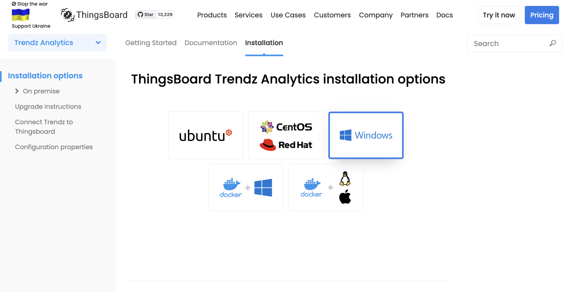Choose the CentOS and Red Hat card
This screenshot has width=571, height=292.
pyautogui.click(x=286, y=135)
